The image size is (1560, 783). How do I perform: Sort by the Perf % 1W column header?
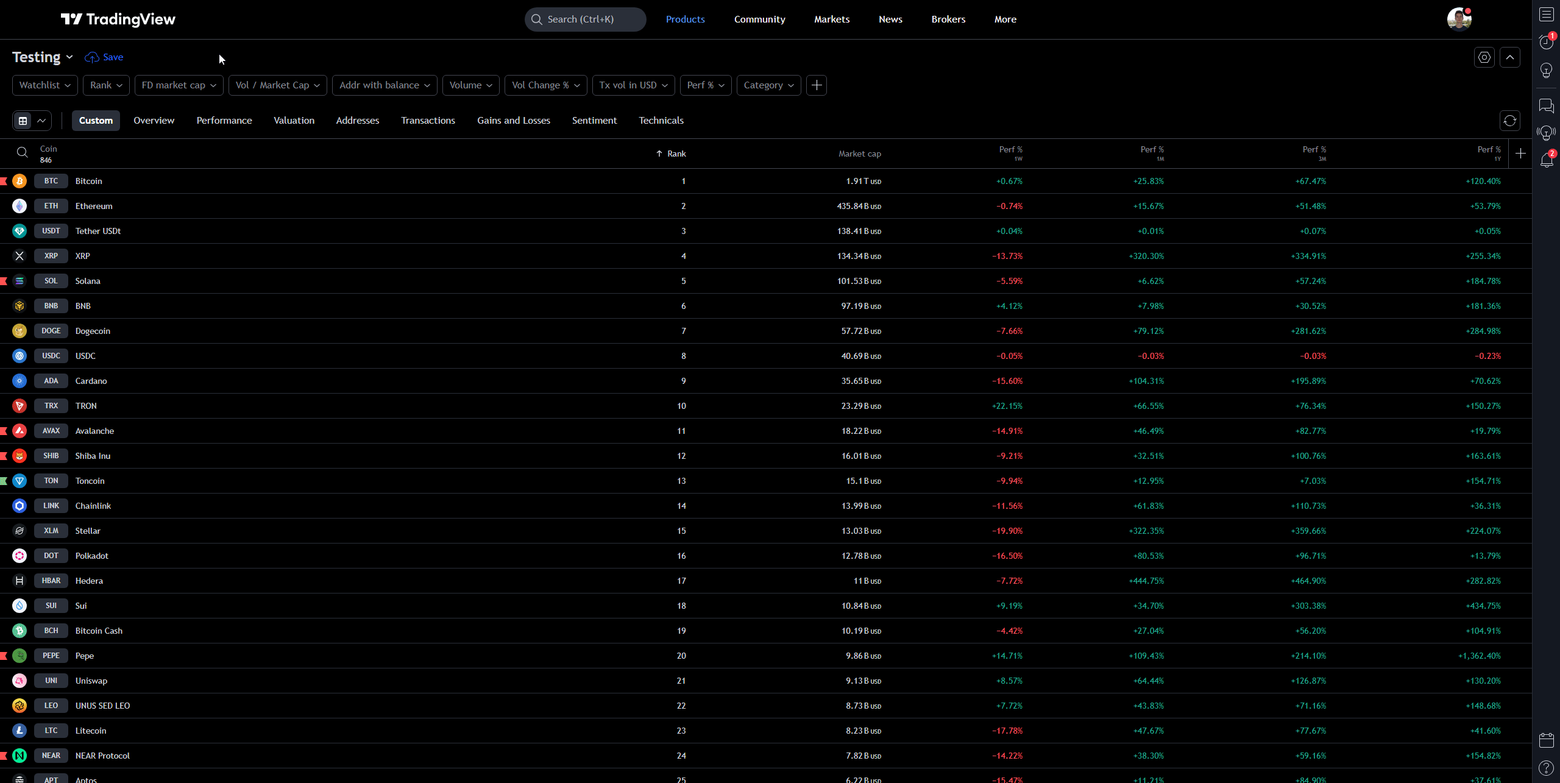coord(1011,154)
